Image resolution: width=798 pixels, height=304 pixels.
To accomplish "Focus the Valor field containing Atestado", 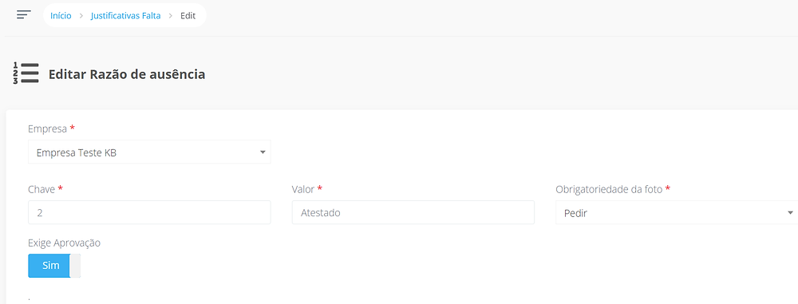I will [413, 212].
